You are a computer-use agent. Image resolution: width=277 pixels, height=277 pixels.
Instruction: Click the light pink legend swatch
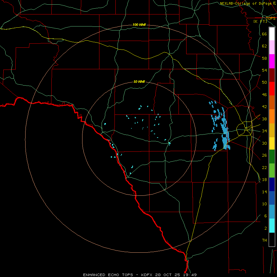[x=272, y=47]
